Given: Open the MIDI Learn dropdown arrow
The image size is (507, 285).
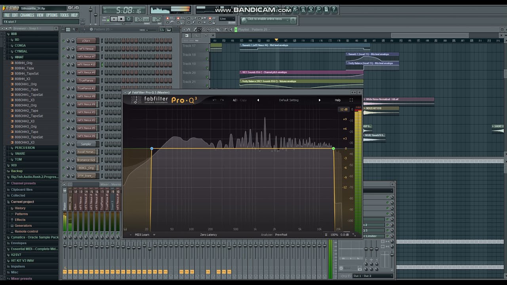Looking at the screenshot, I should [x=154, y=235].
